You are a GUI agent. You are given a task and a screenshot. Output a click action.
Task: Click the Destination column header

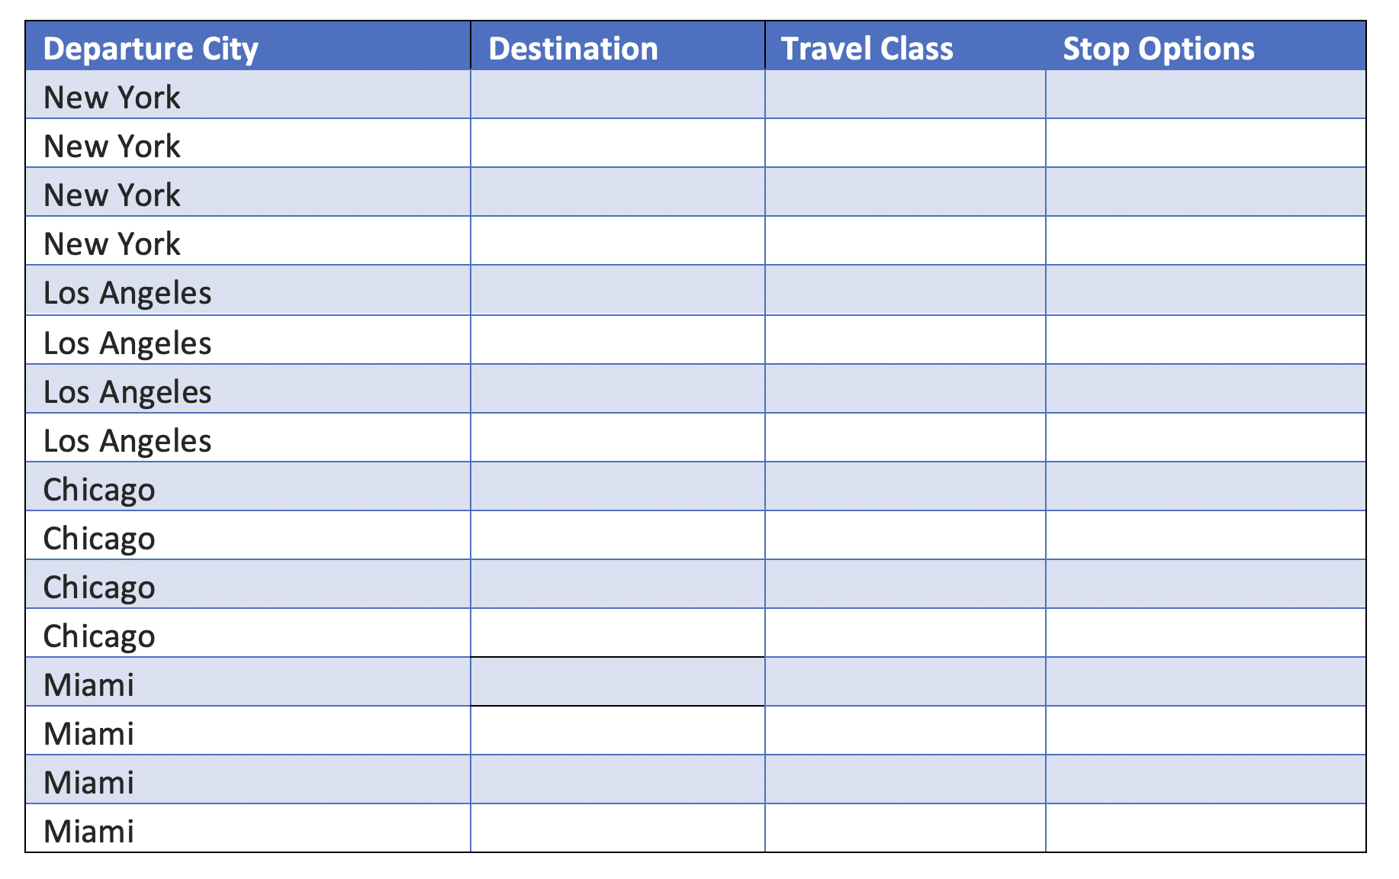[x=573, y=49]
